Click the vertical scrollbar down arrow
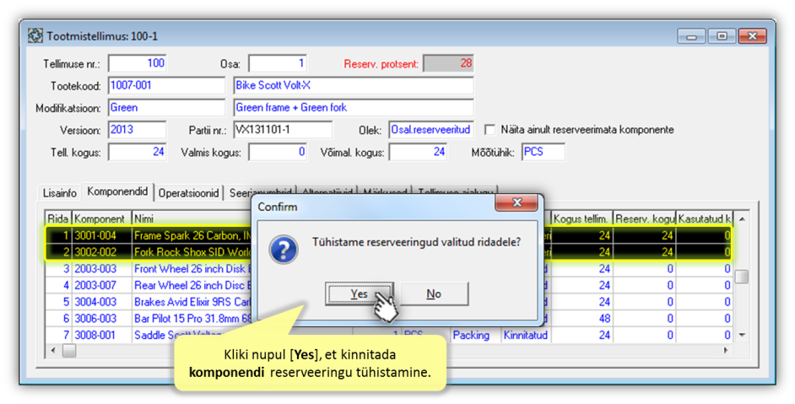795x404 pixels. (742, 335)
